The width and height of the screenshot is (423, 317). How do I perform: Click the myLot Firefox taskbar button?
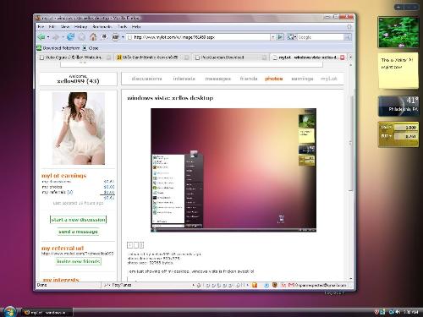tap(47, 312)
